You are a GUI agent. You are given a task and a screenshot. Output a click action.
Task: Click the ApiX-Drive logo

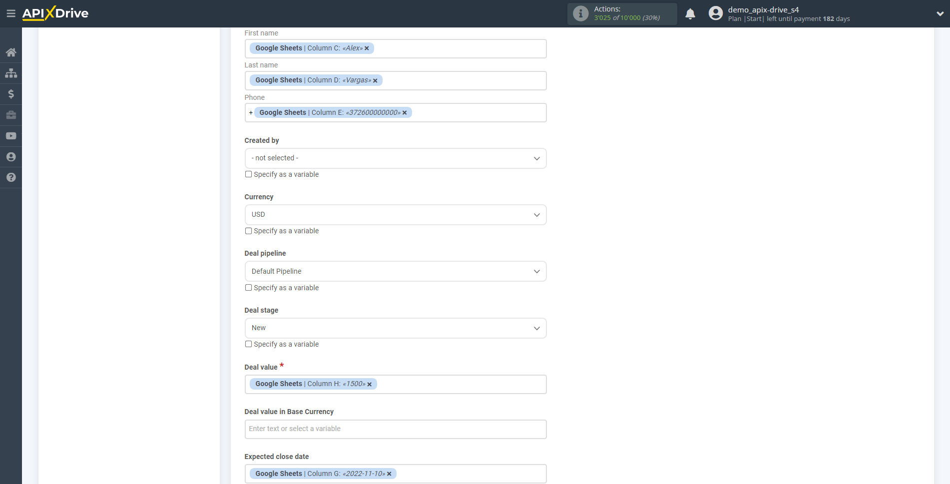[55, 13]
